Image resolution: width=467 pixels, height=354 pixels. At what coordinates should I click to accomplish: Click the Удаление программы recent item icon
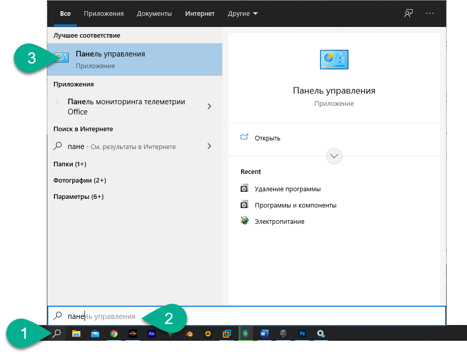[244, 188]
